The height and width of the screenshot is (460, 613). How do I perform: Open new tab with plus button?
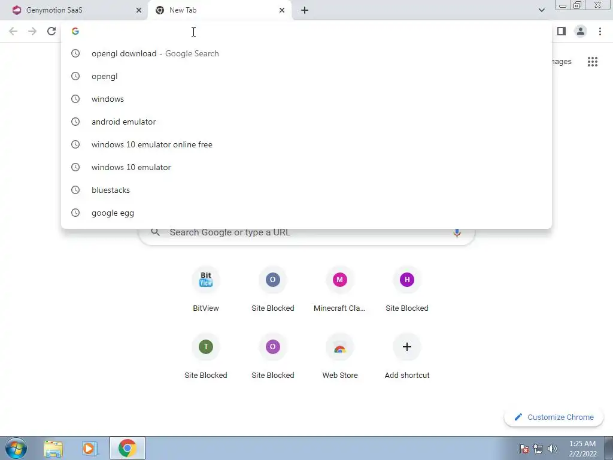tap(305, 10)
